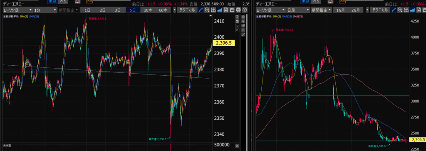Open the 期間指定 dropdown in right chart
Screen dimensions: 426x151
tap(322, 10)
